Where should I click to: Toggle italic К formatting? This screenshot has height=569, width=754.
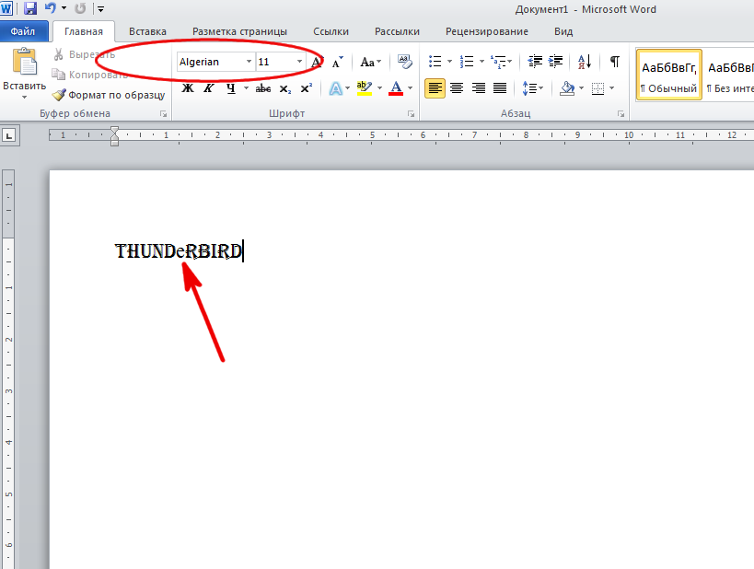click(x=209, y=88)
